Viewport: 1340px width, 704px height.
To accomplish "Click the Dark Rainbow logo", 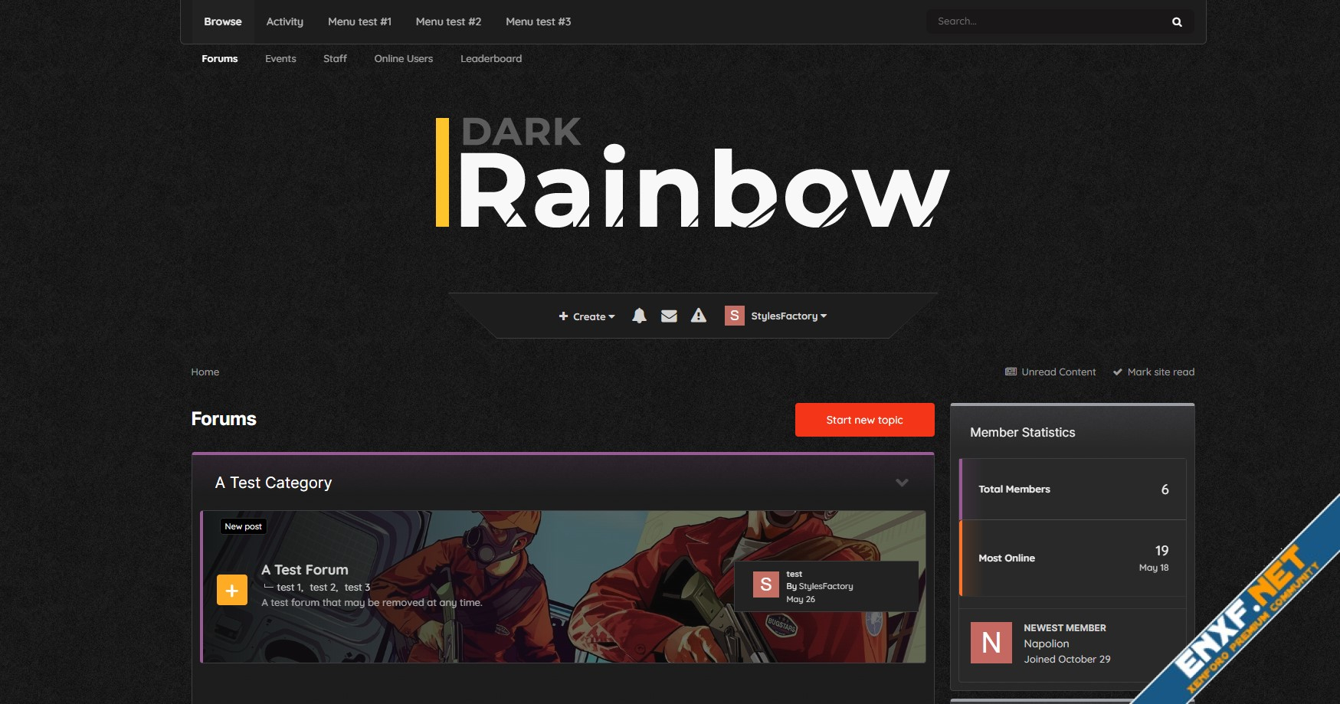I will pyautogui.click(x=693, y=174).
